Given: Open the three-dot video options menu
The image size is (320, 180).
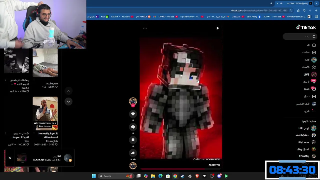Looking at the screenshot, I should pyautogui.click(x=145, y=28).
